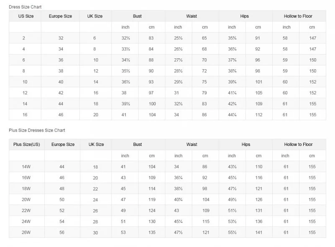Click the 16W plus size cell
The height and width of the screenshot is (247, 335).
26,178
